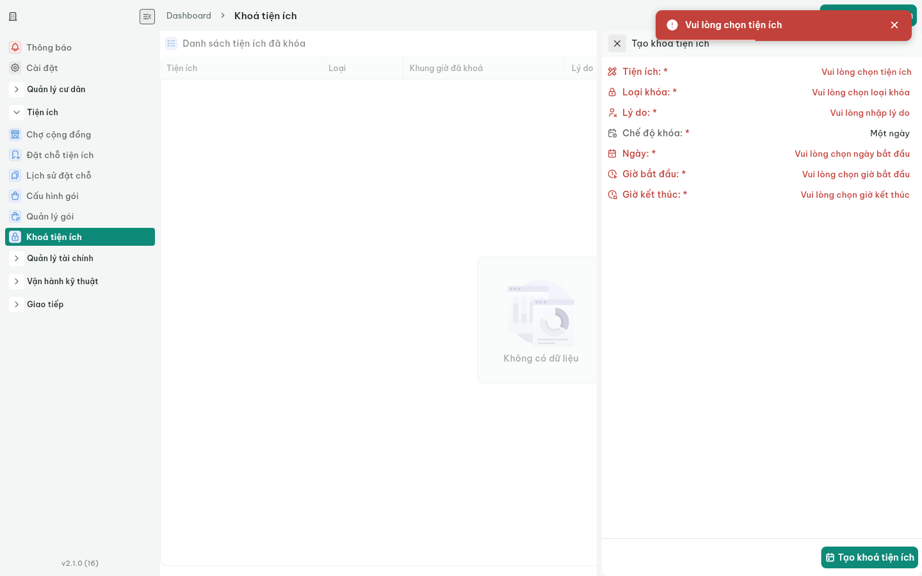Click the Giờ bắt đầu clock icon
This screenshot has height=576, width=922.
[612, 174]
